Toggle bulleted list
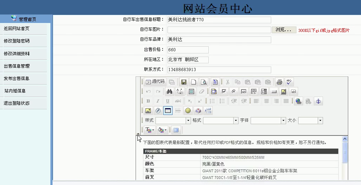Screen dimensions: 361x185 click(222, 101)
